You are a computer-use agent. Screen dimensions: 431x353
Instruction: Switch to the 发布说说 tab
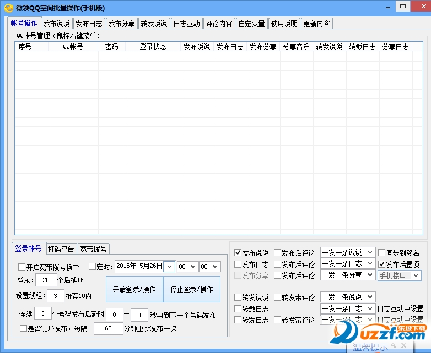(56, 24)
